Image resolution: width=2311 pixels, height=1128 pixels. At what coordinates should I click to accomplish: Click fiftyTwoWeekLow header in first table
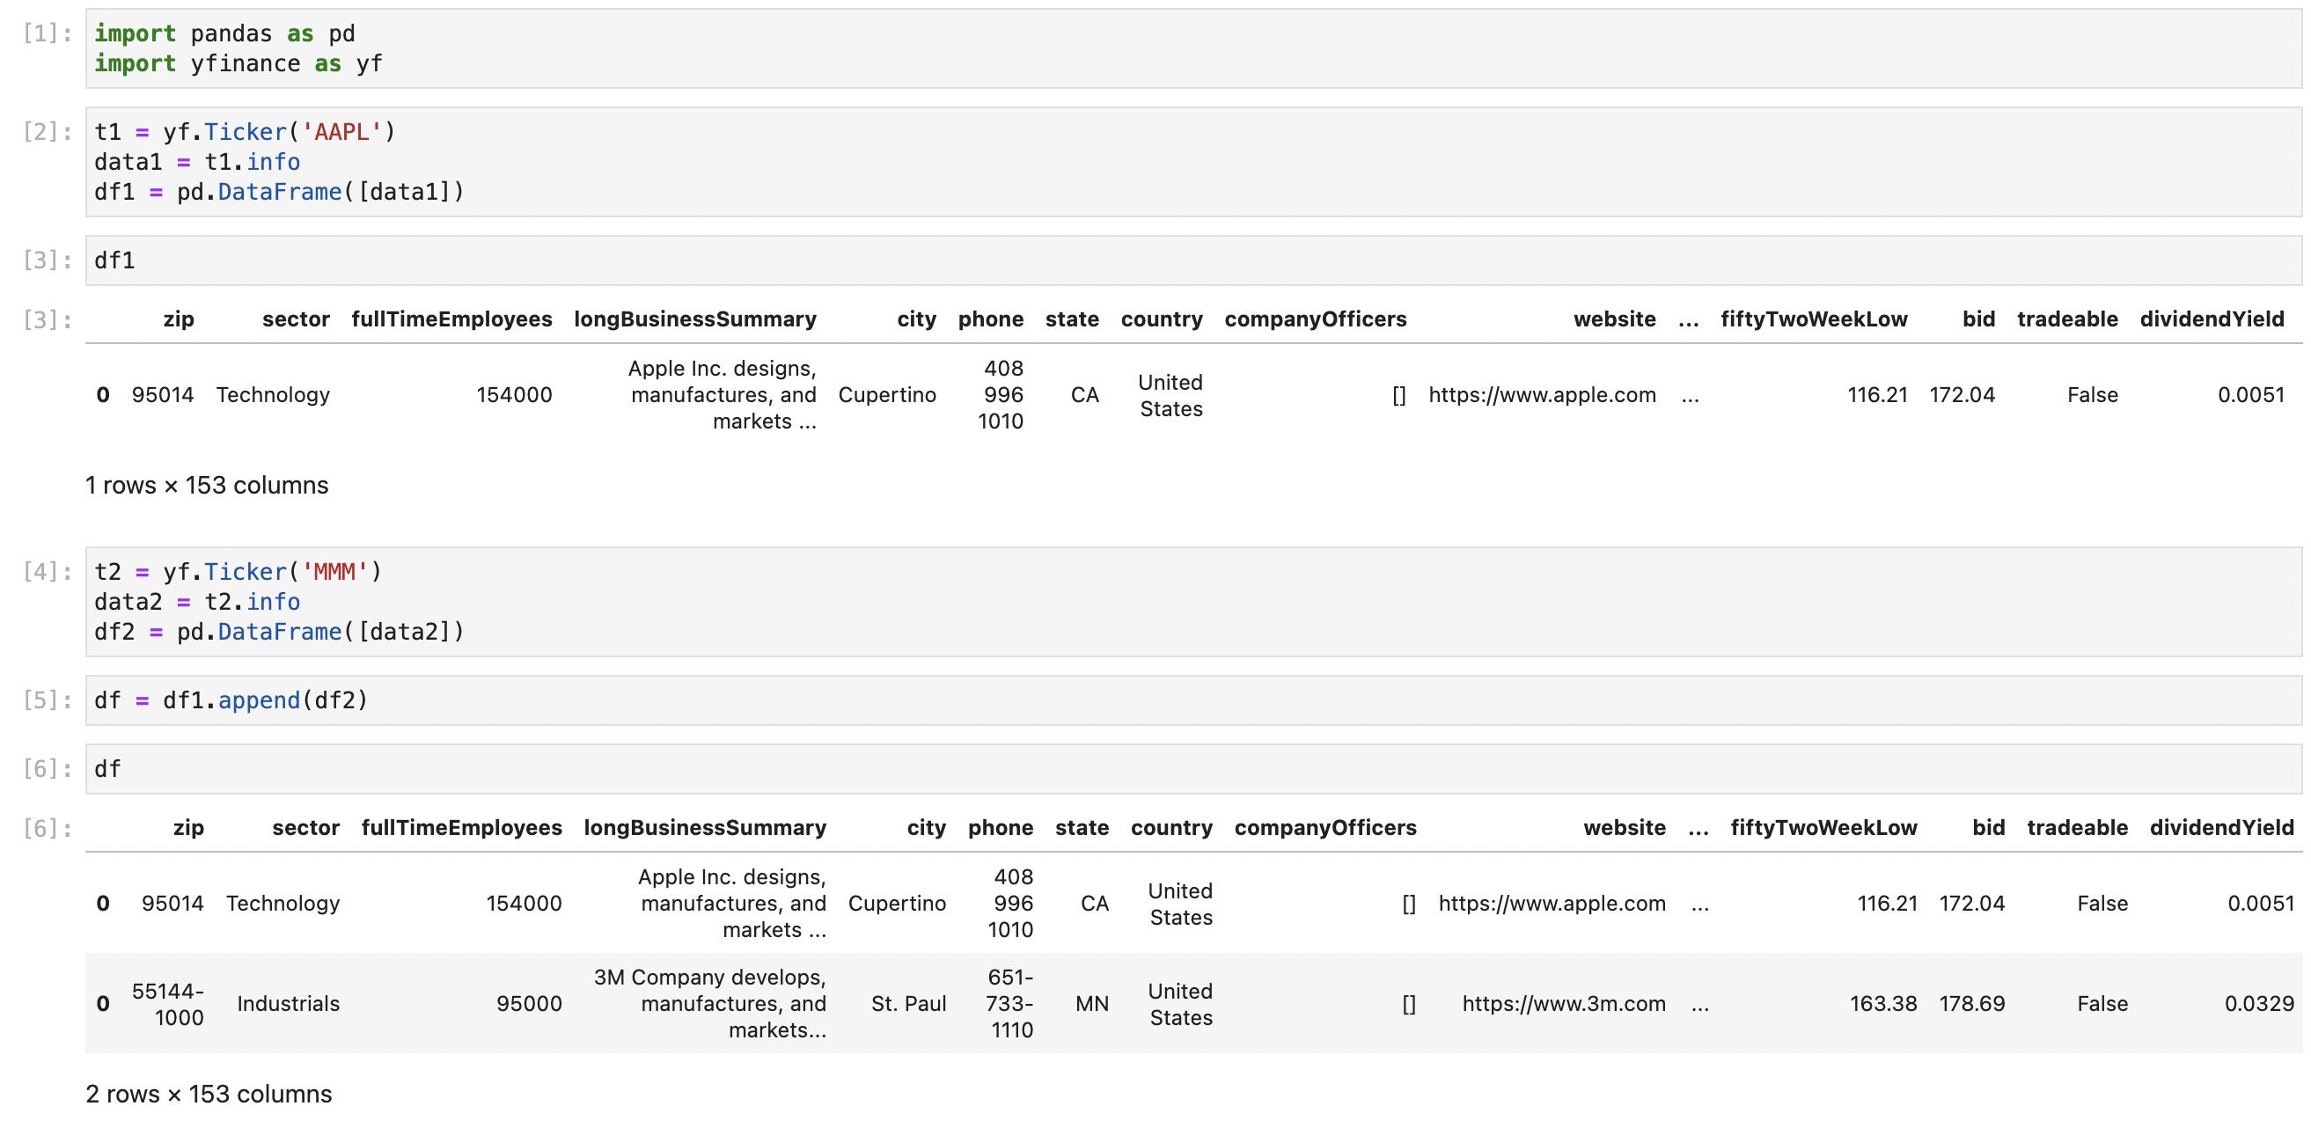pyautogui.click(x=1814, y=319)
